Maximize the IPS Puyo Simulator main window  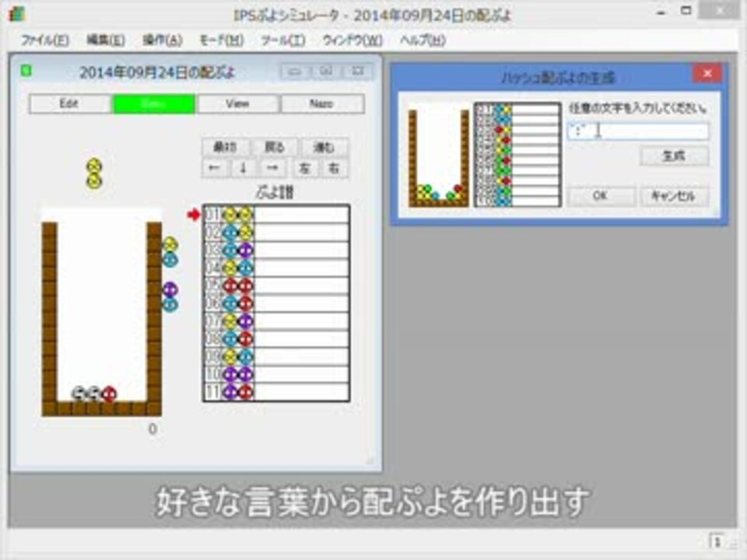tap(686, 10)
